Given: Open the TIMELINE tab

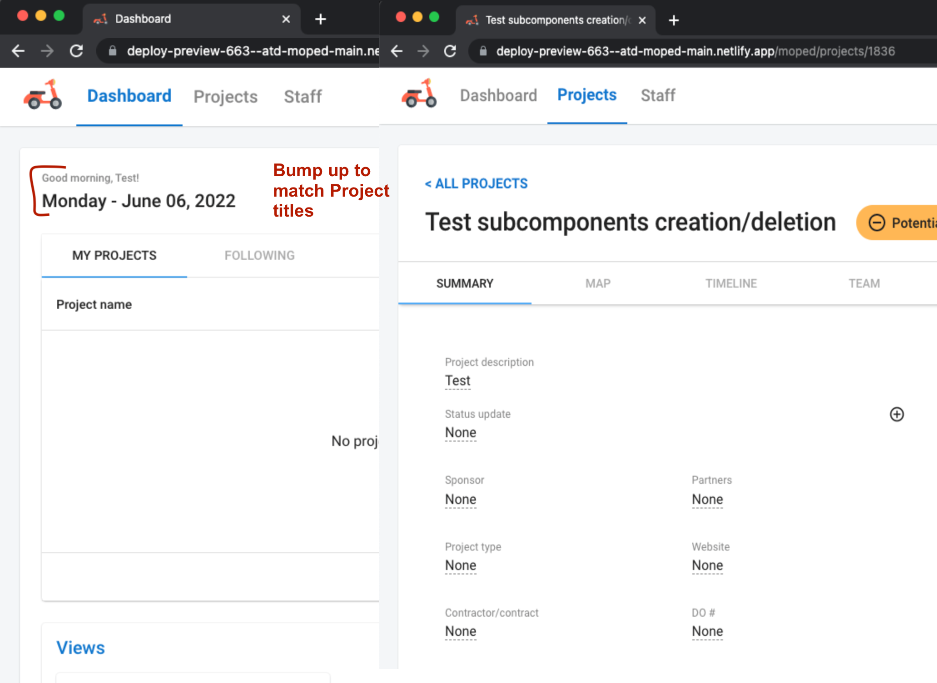Looking at the screenshot, I should 730,283.
